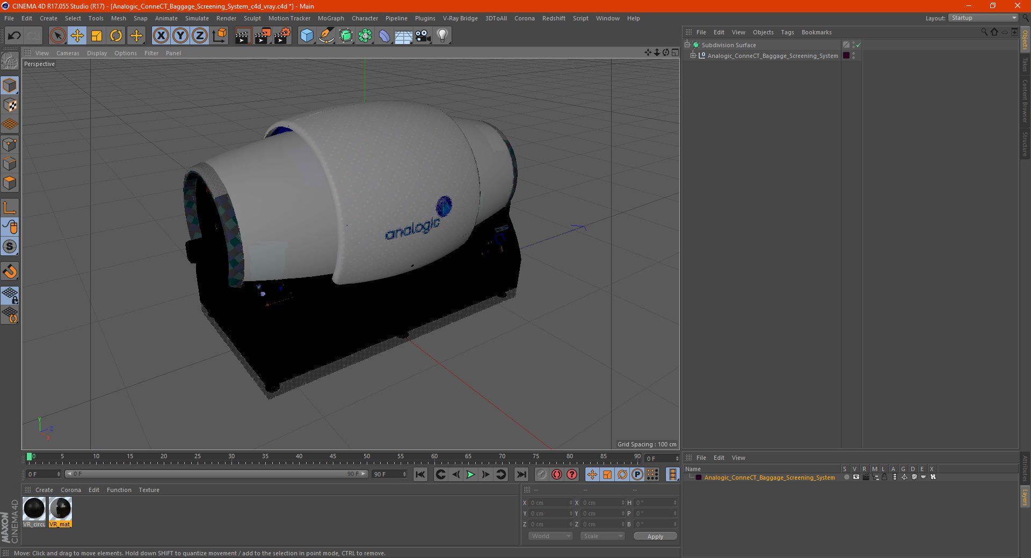1031x558 pixels.
Task: Open the Layers side tab
Action: pyautogui.click(x=1025, y=497)
